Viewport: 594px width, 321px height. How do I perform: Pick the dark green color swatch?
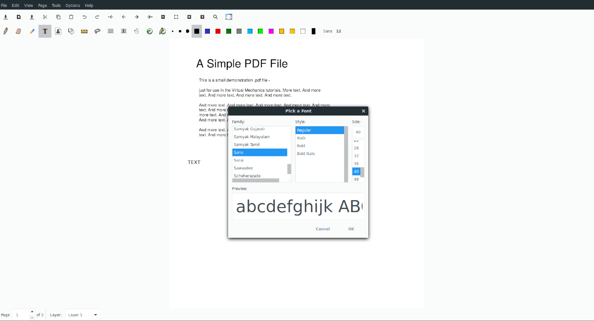coord(229,31)
